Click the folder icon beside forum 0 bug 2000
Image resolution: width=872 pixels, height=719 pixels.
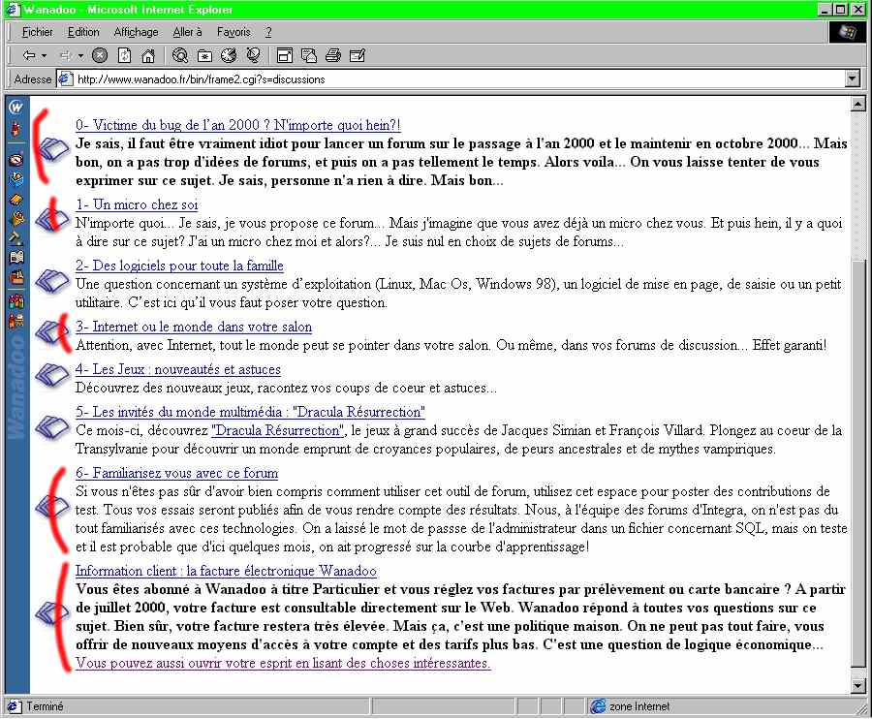(52, 149)
